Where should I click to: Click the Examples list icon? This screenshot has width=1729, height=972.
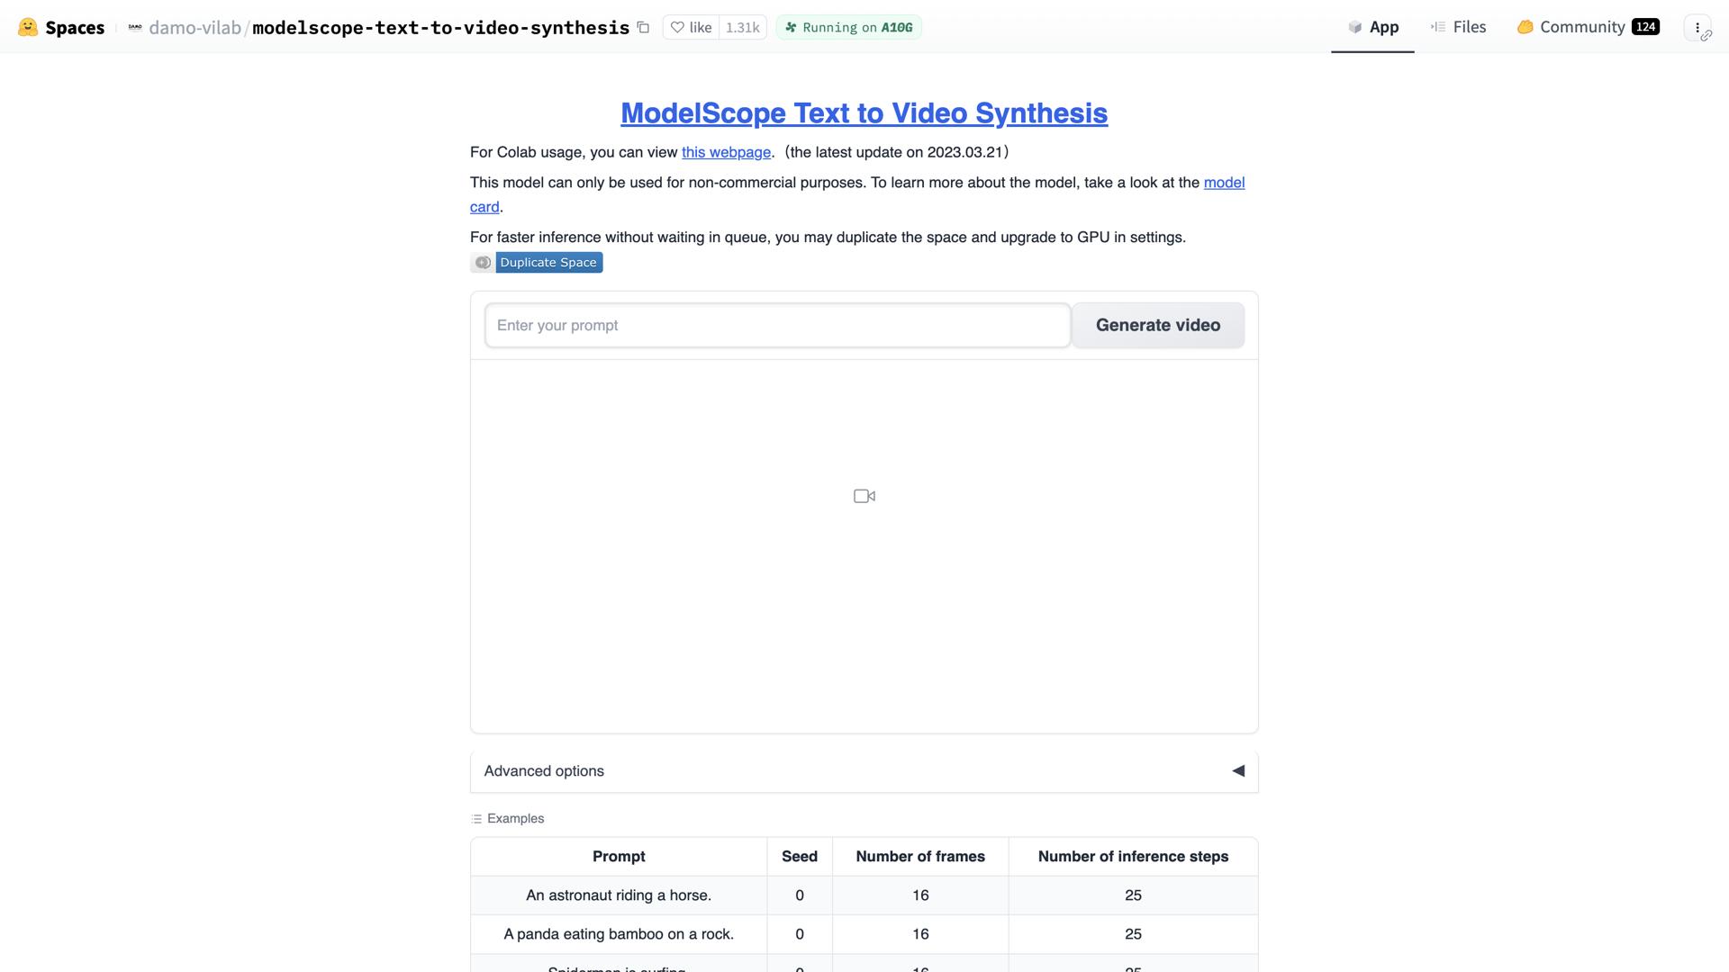475,818
